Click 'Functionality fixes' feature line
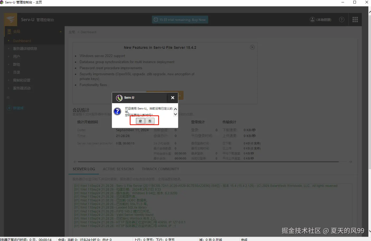This screenshot has height=241, width=371. tap(93, 85)
